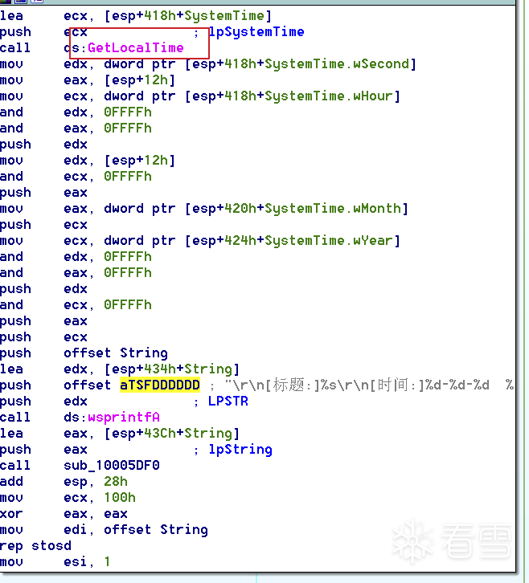Screen dimensions: 529x583
Task: Click the 'and ecx, 0FFFFh' line after wYear
Action: pos(76,305)
